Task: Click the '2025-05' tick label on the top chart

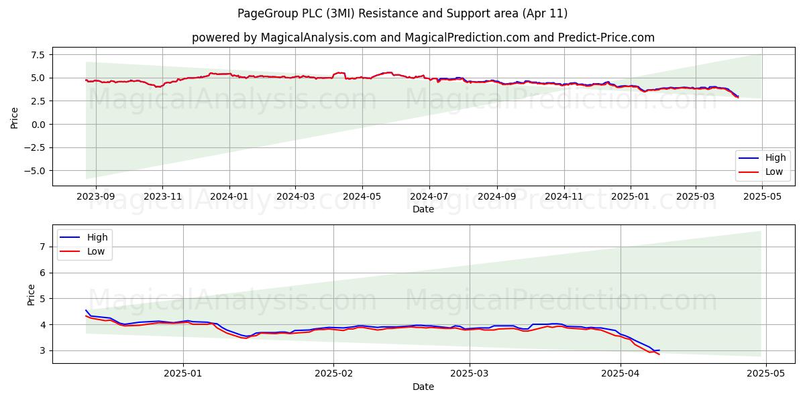Action: tap(762, 196)
